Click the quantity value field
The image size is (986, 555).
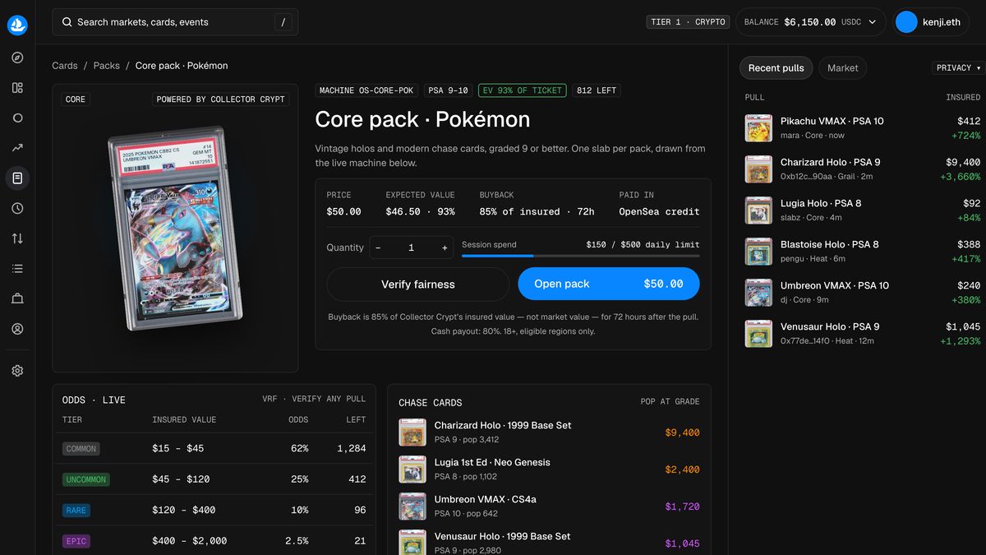point(412,247)
